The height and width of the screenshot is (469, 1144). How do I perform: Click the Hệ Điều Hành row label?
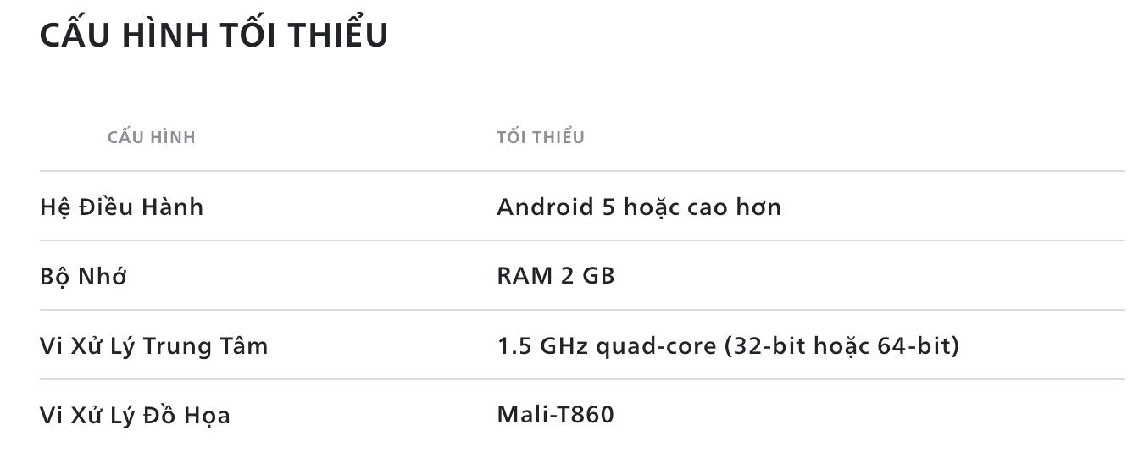click(x=122, y=207)
